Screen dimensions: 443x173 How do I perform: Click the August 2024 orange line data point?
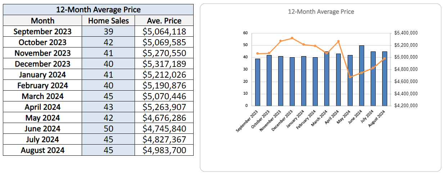pos(384,58)
